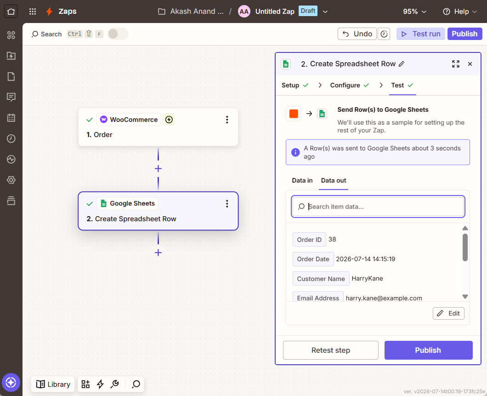Toggle the switch next to Search

(x=118, y=34)
